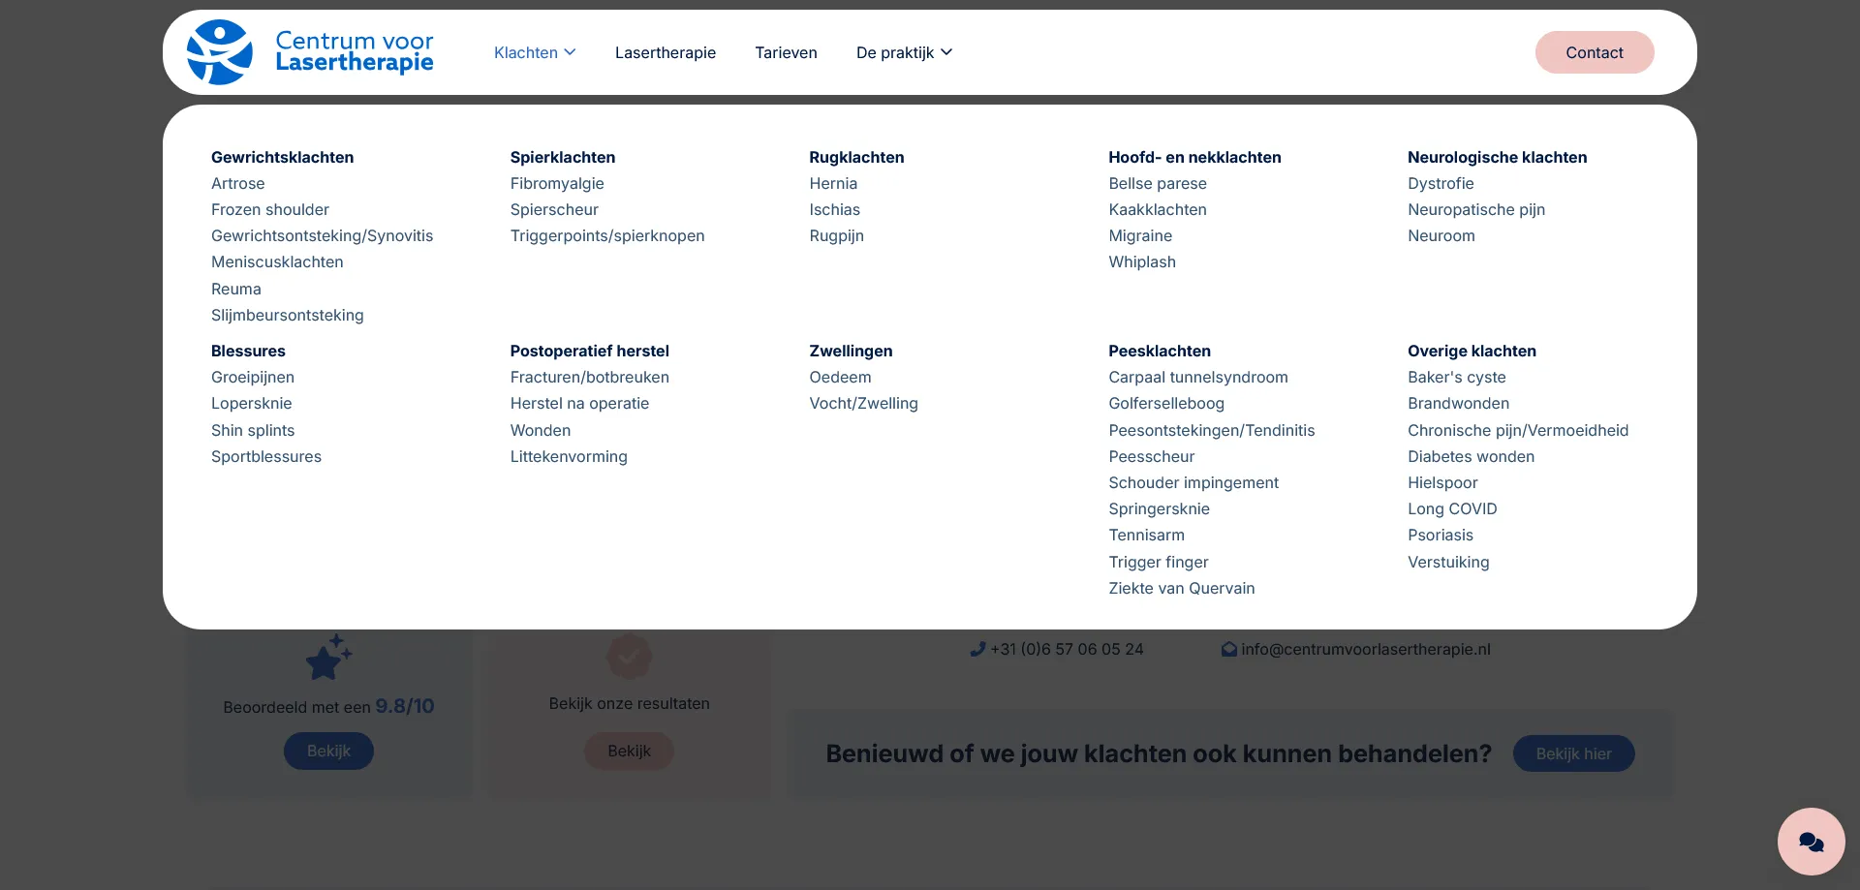Select Migraine under Hoofd- en nekklachten

pyautogui.click(x=1140, y=235)
